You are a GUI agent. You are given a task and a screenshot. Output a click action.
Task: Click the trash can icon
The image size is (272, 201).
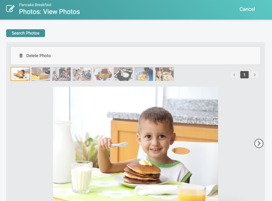click(21, 55)
